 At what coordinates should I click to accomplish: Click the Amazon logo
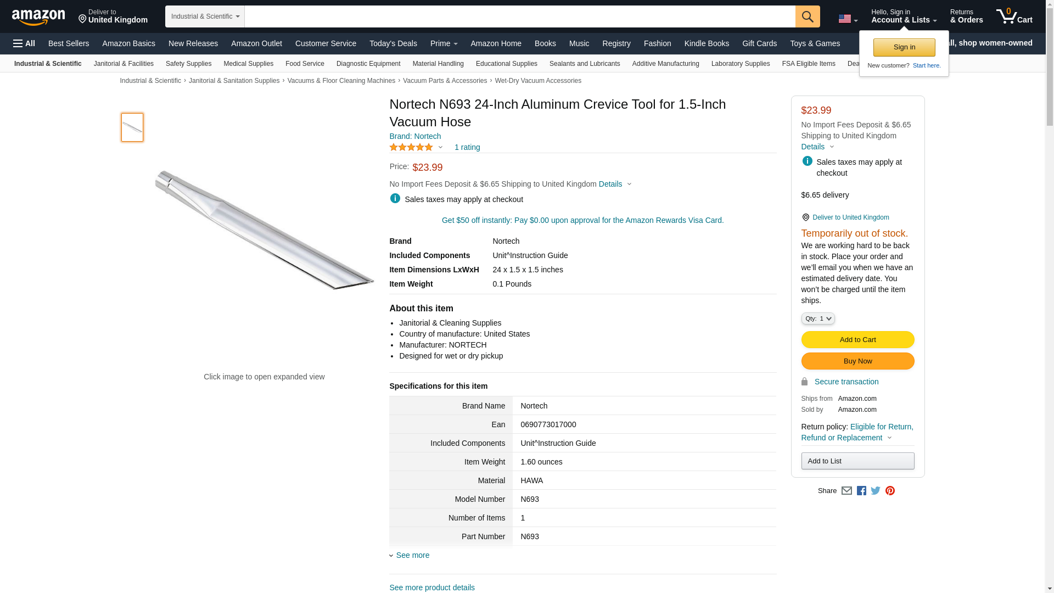tap(38, 17)
